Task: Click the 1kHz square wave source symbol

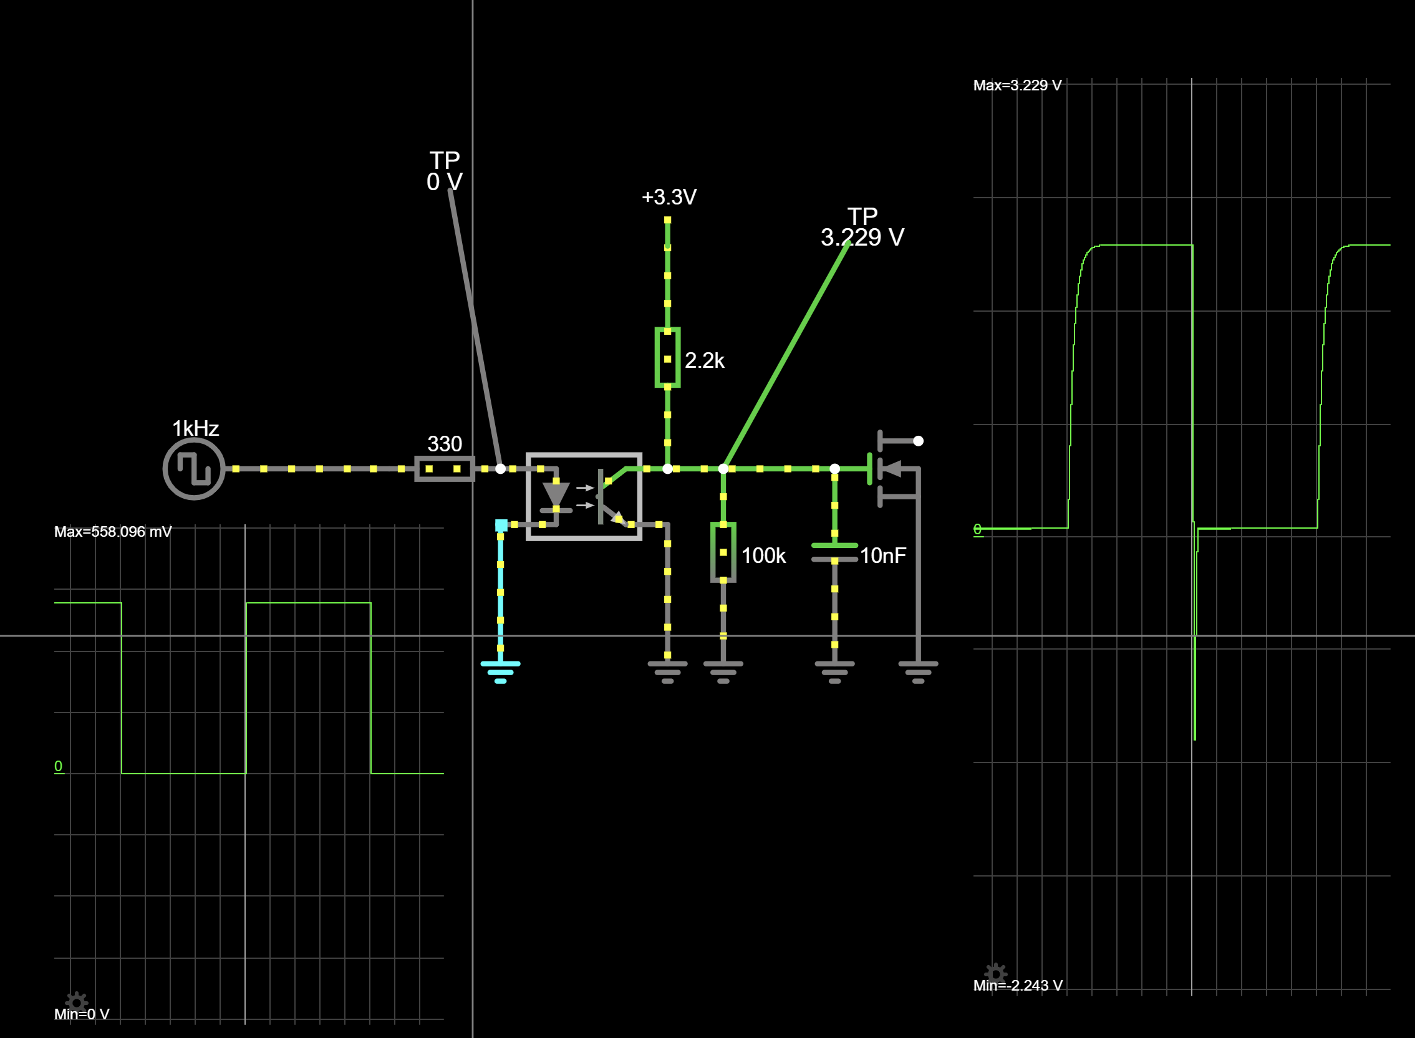Action: (x=193, y=469)
